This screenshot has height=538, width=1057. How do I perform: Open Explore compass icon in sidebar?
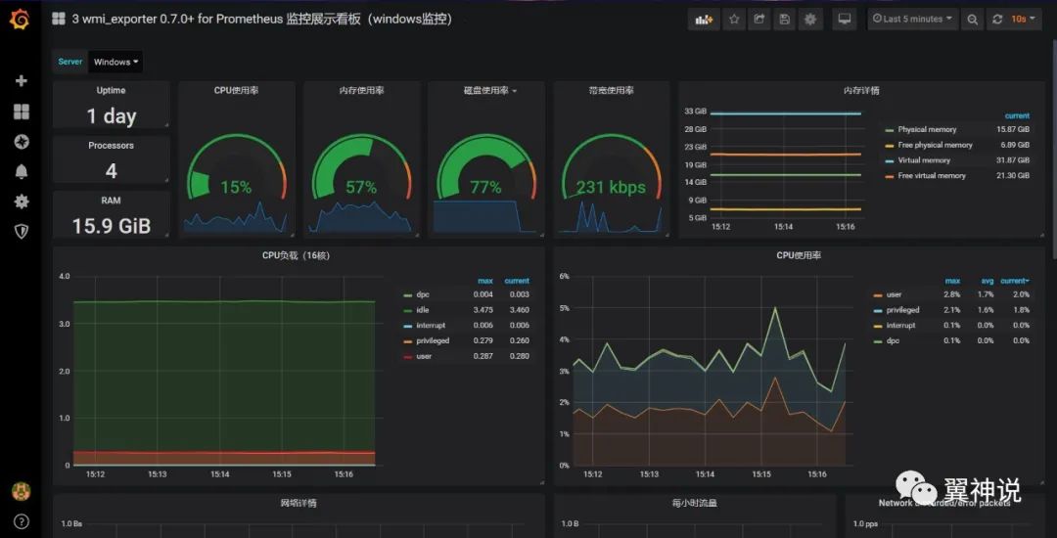(21, 142)
